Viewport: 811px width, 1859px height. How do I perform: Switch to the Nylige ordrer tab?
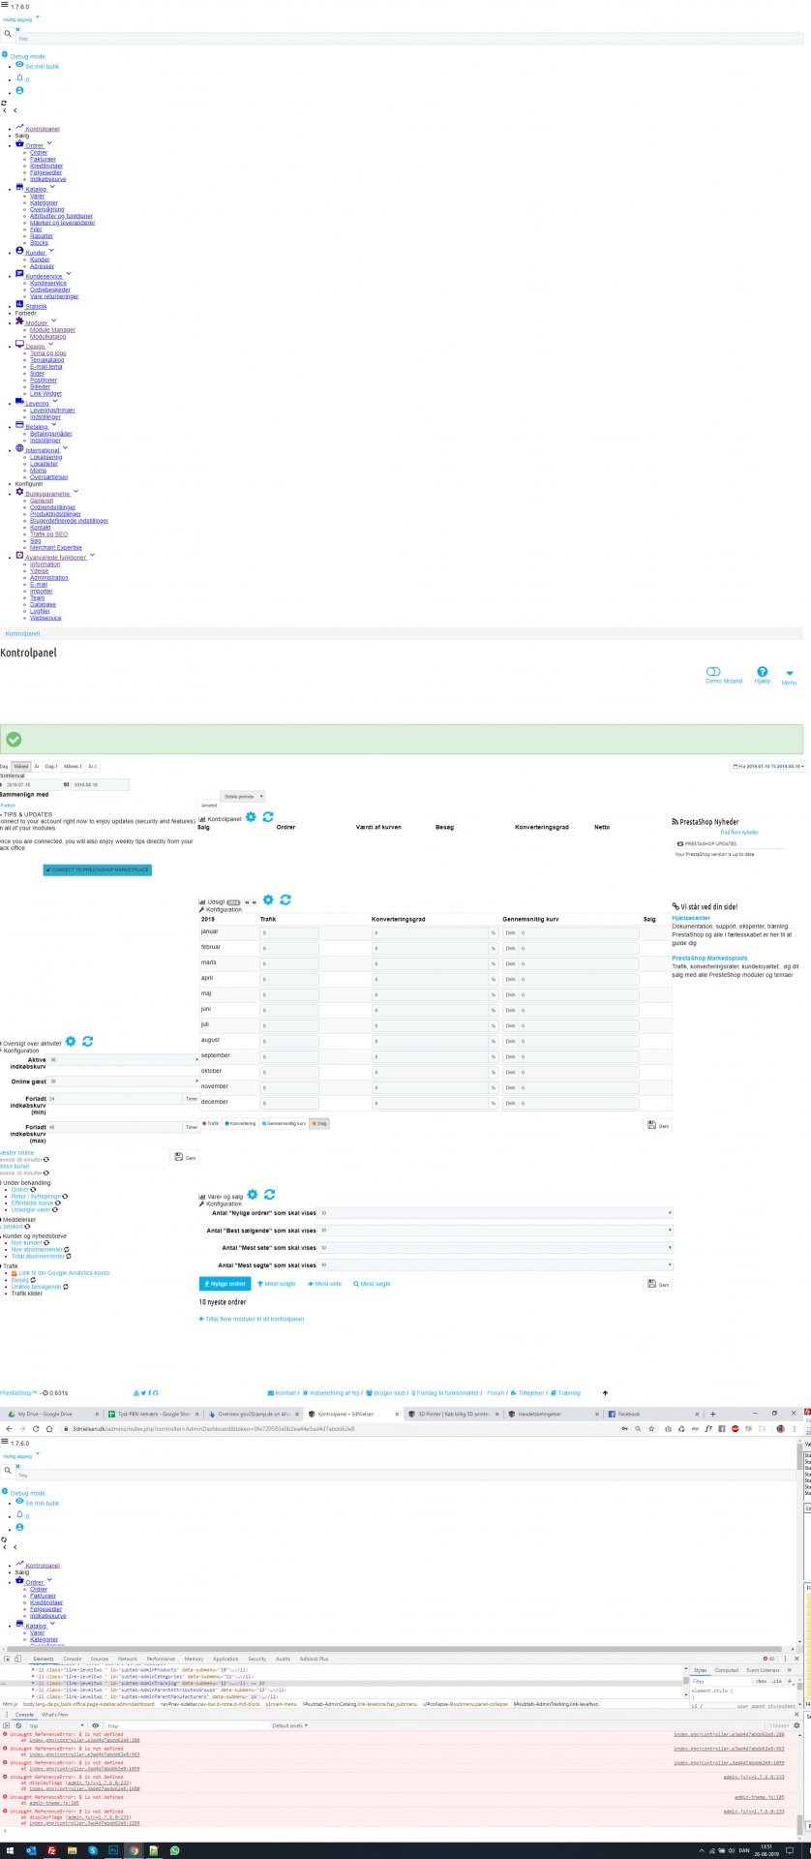[x=225, y=1284]
